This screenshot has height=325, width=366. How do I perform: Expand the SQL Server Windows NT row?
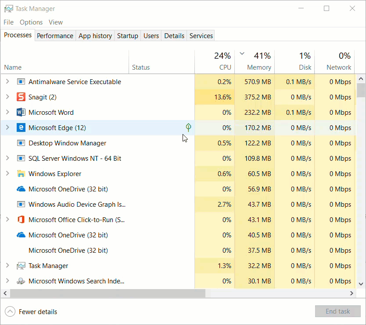tap(7, 158)
